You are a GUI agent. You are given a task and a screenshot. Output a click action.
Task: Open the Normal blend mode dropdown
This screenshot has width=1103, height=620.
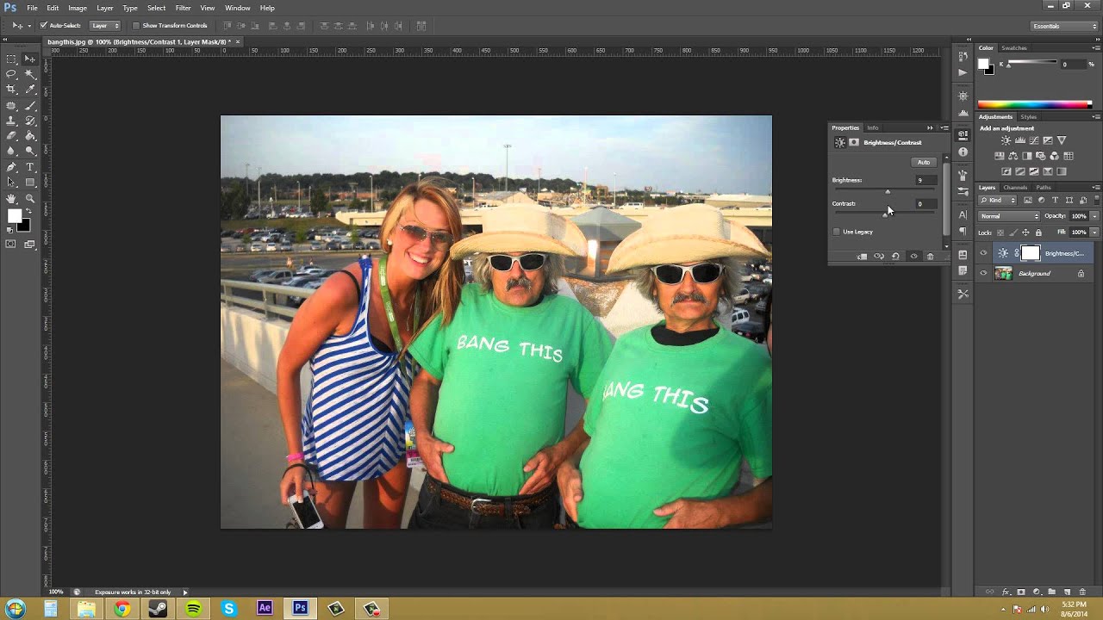[x=1009, y=216]
